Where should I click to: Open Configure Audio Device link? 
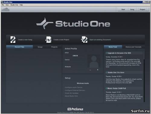tap(73, 87)
